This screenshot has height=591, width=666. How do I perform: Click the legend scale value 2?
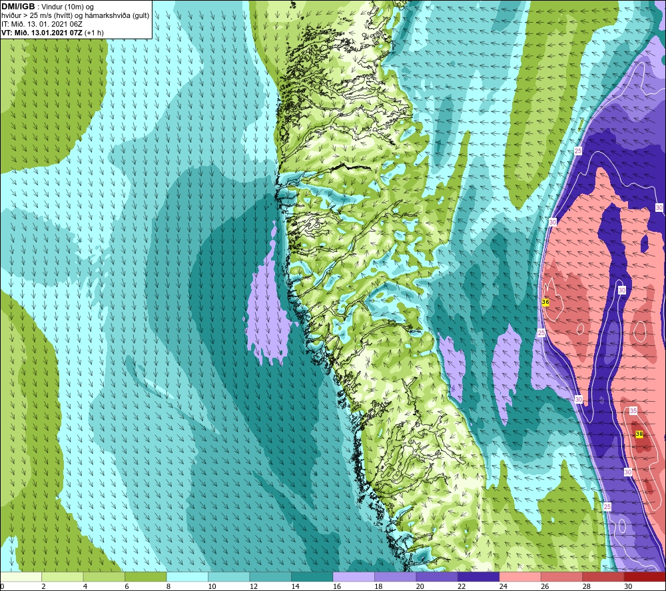[43, 587]
